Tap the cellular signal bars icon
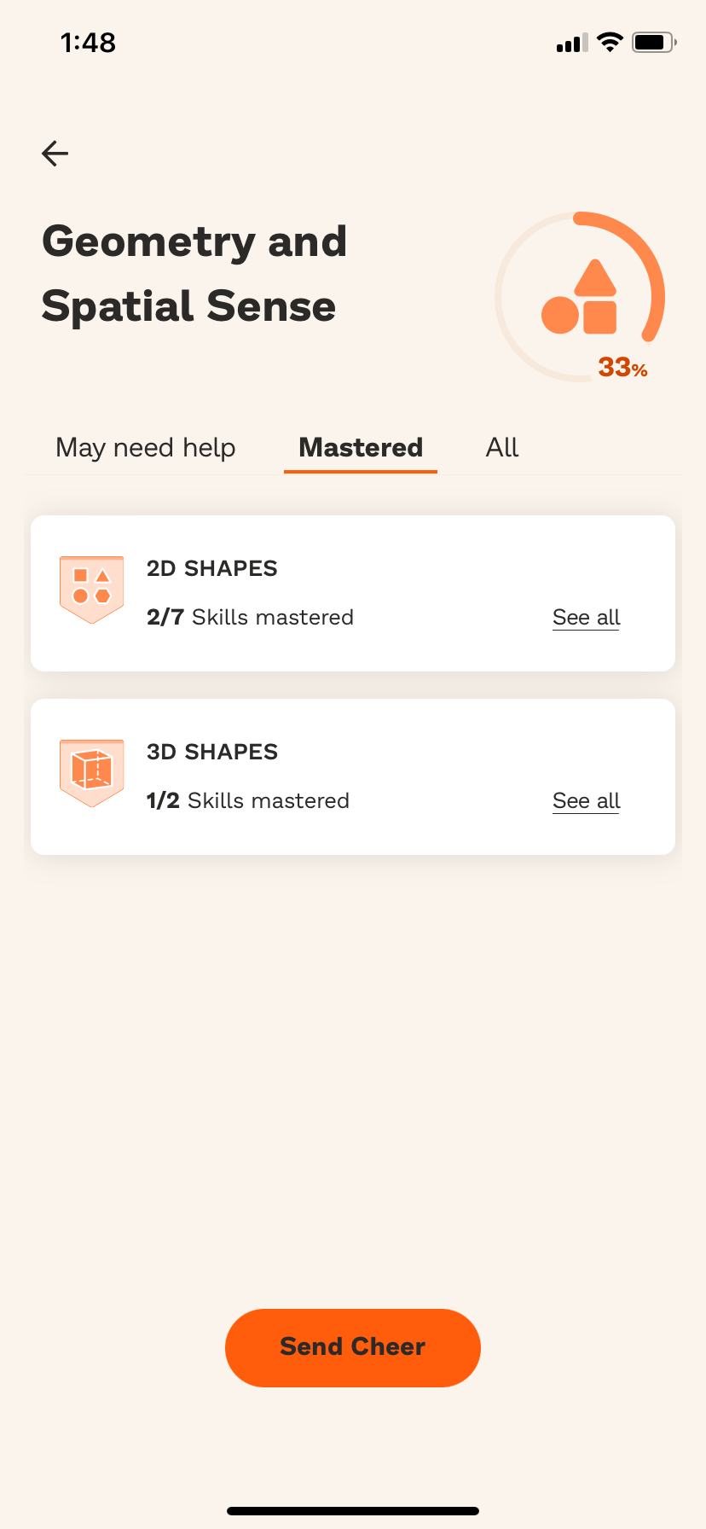706x1529 pixels. pos(572,43)
